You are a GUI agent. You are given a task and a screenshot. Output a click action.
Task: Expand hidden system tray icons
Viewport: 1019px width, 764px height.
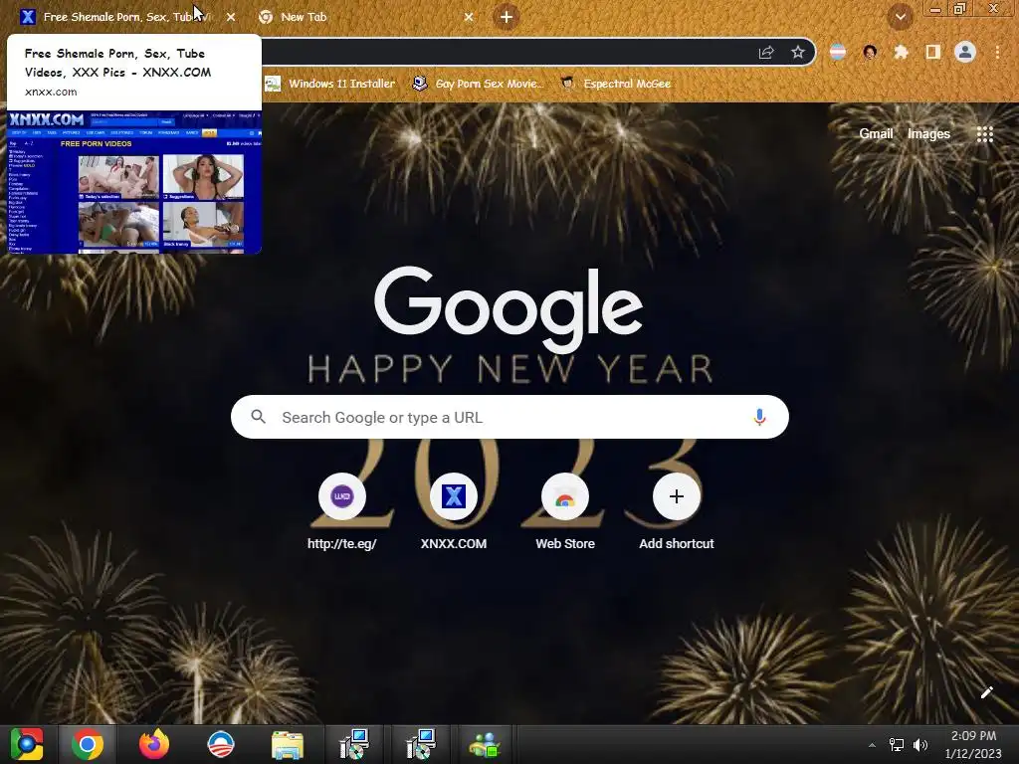point(872,745)
